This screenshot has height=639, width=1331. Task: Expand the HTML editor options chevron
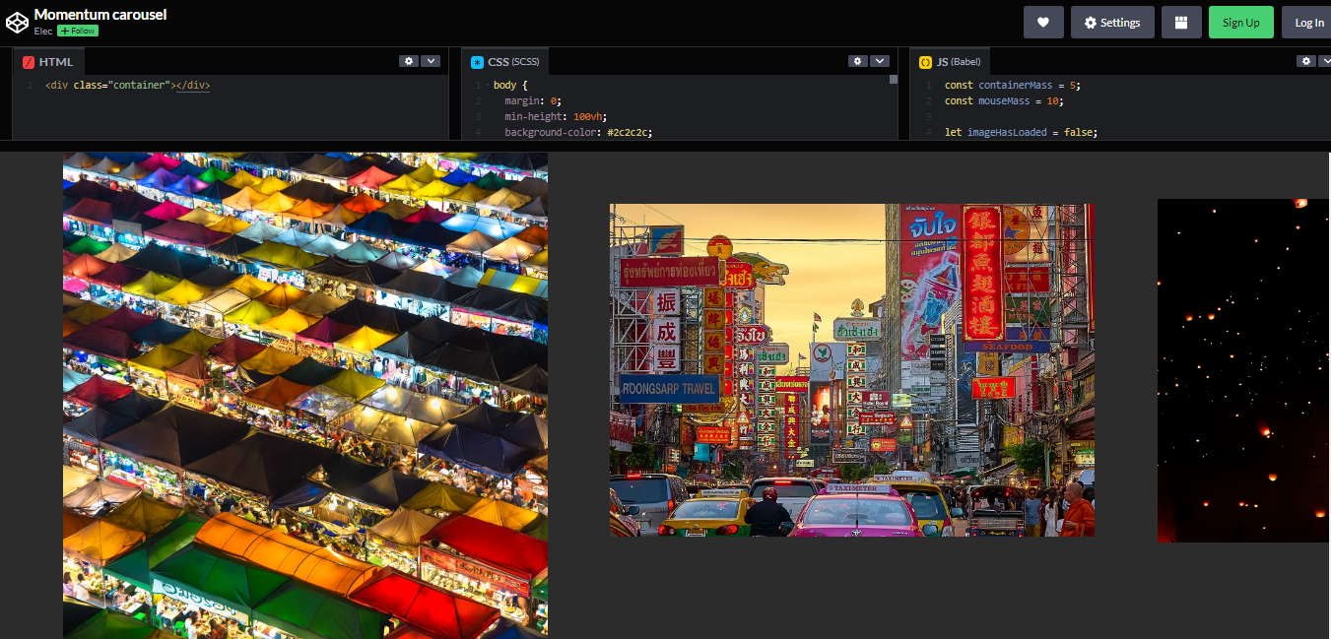(x=431, y=60)
